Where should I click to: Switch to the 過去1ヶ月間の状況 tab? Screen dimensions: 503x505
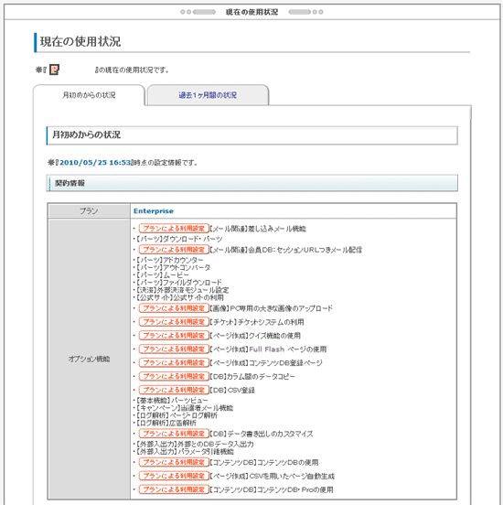[208, 95]
